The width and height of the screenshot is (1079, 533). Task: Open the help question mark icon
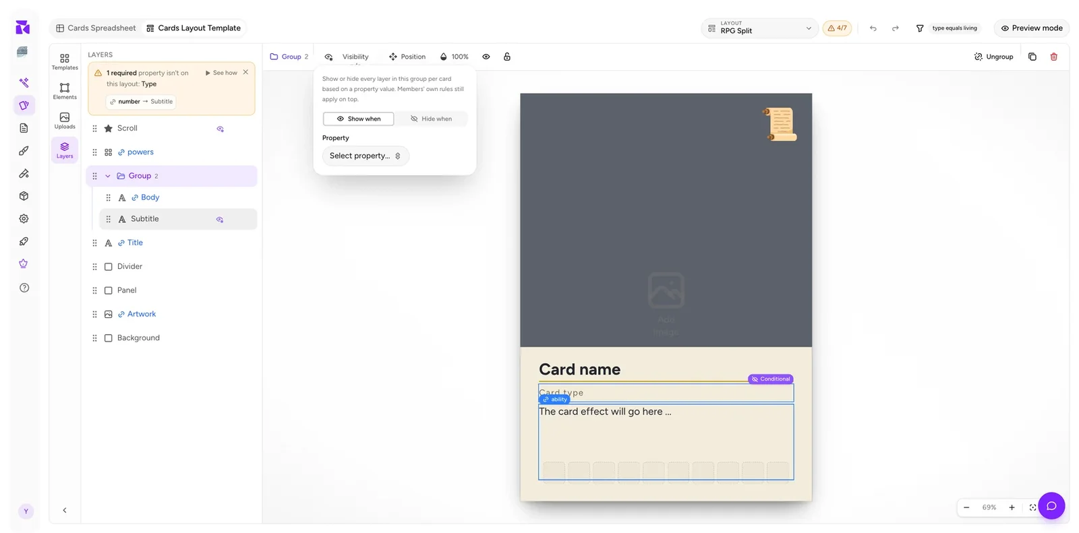pos(24,288)
